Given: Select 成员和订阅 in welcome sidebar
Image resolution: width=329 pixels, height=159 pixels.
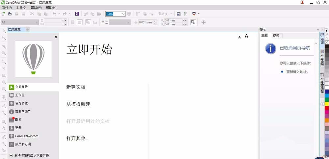Looking at the screenshot, I should point(33,144).
